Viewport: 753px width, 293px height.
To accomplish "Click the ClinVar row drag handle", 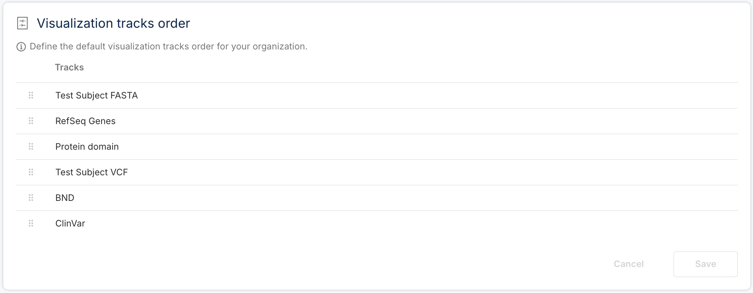I will (x=31, y=223).
